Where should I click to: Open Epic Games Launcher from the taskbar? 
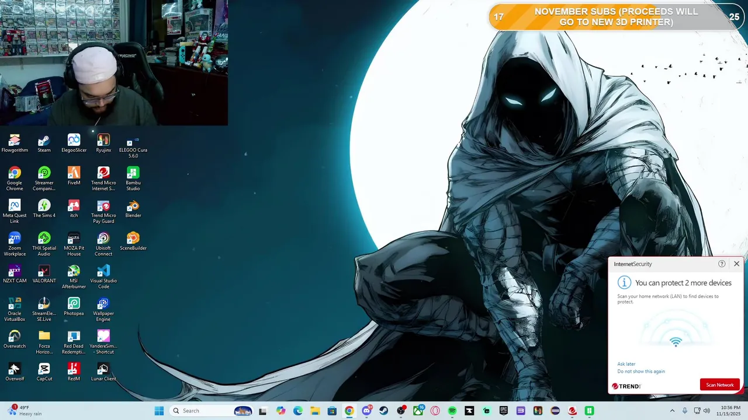coord(504,411)
